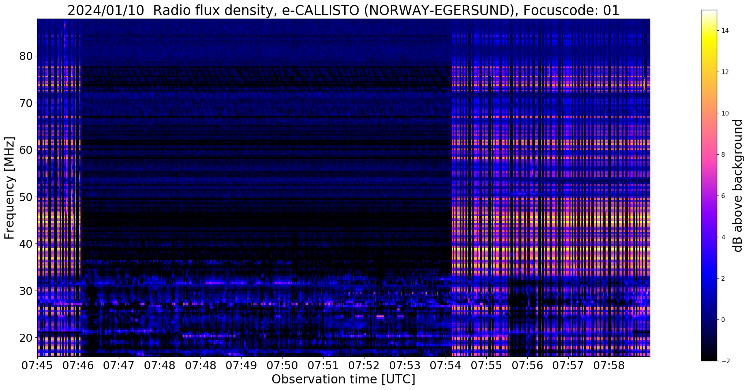The height and width of the screenshot is (390, 749).
Task: Select the 07:58 time tick label
Action: point(609,366)
